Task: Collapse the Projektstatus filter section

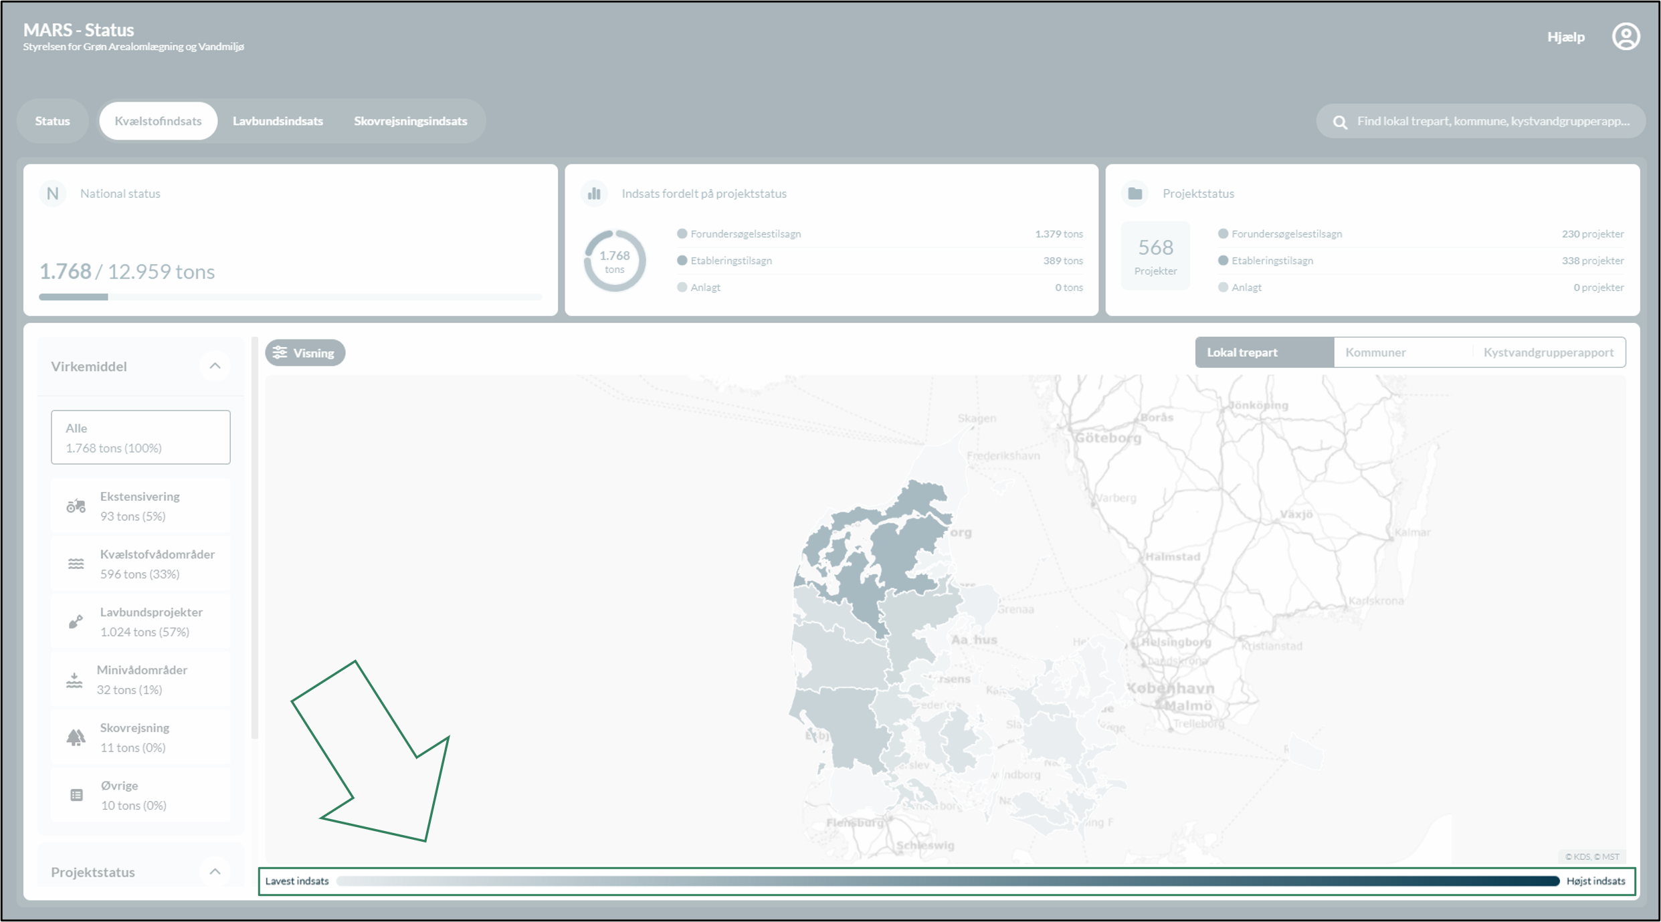Action: point(215,871)
